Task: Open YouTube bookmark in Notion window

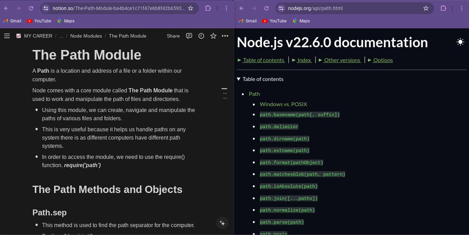Action: click(x=39, y=21)
